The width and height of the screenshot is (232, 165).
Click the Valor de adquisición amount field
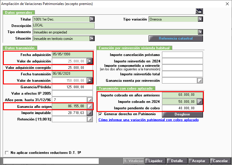pos(69,61)
